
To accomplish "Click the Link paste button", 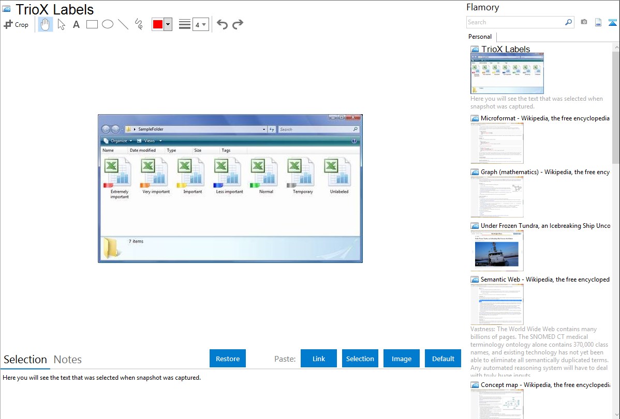I will (x=319, y=359).
